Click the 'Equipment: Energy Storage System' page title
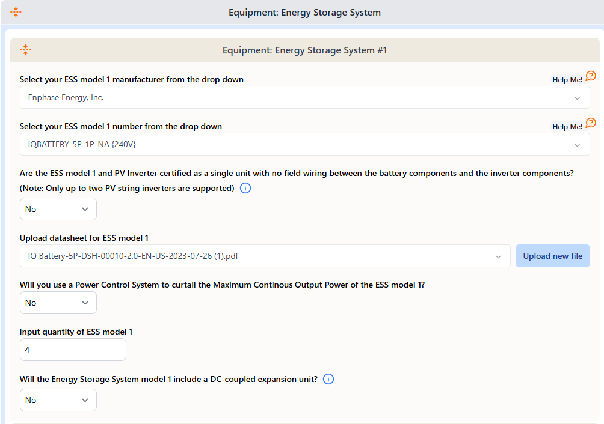 (304, 12)
